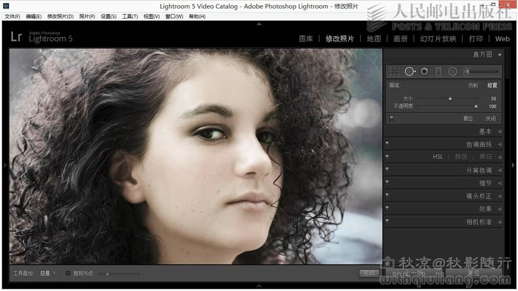Collapse the top module panel arrow

[259, 24]
